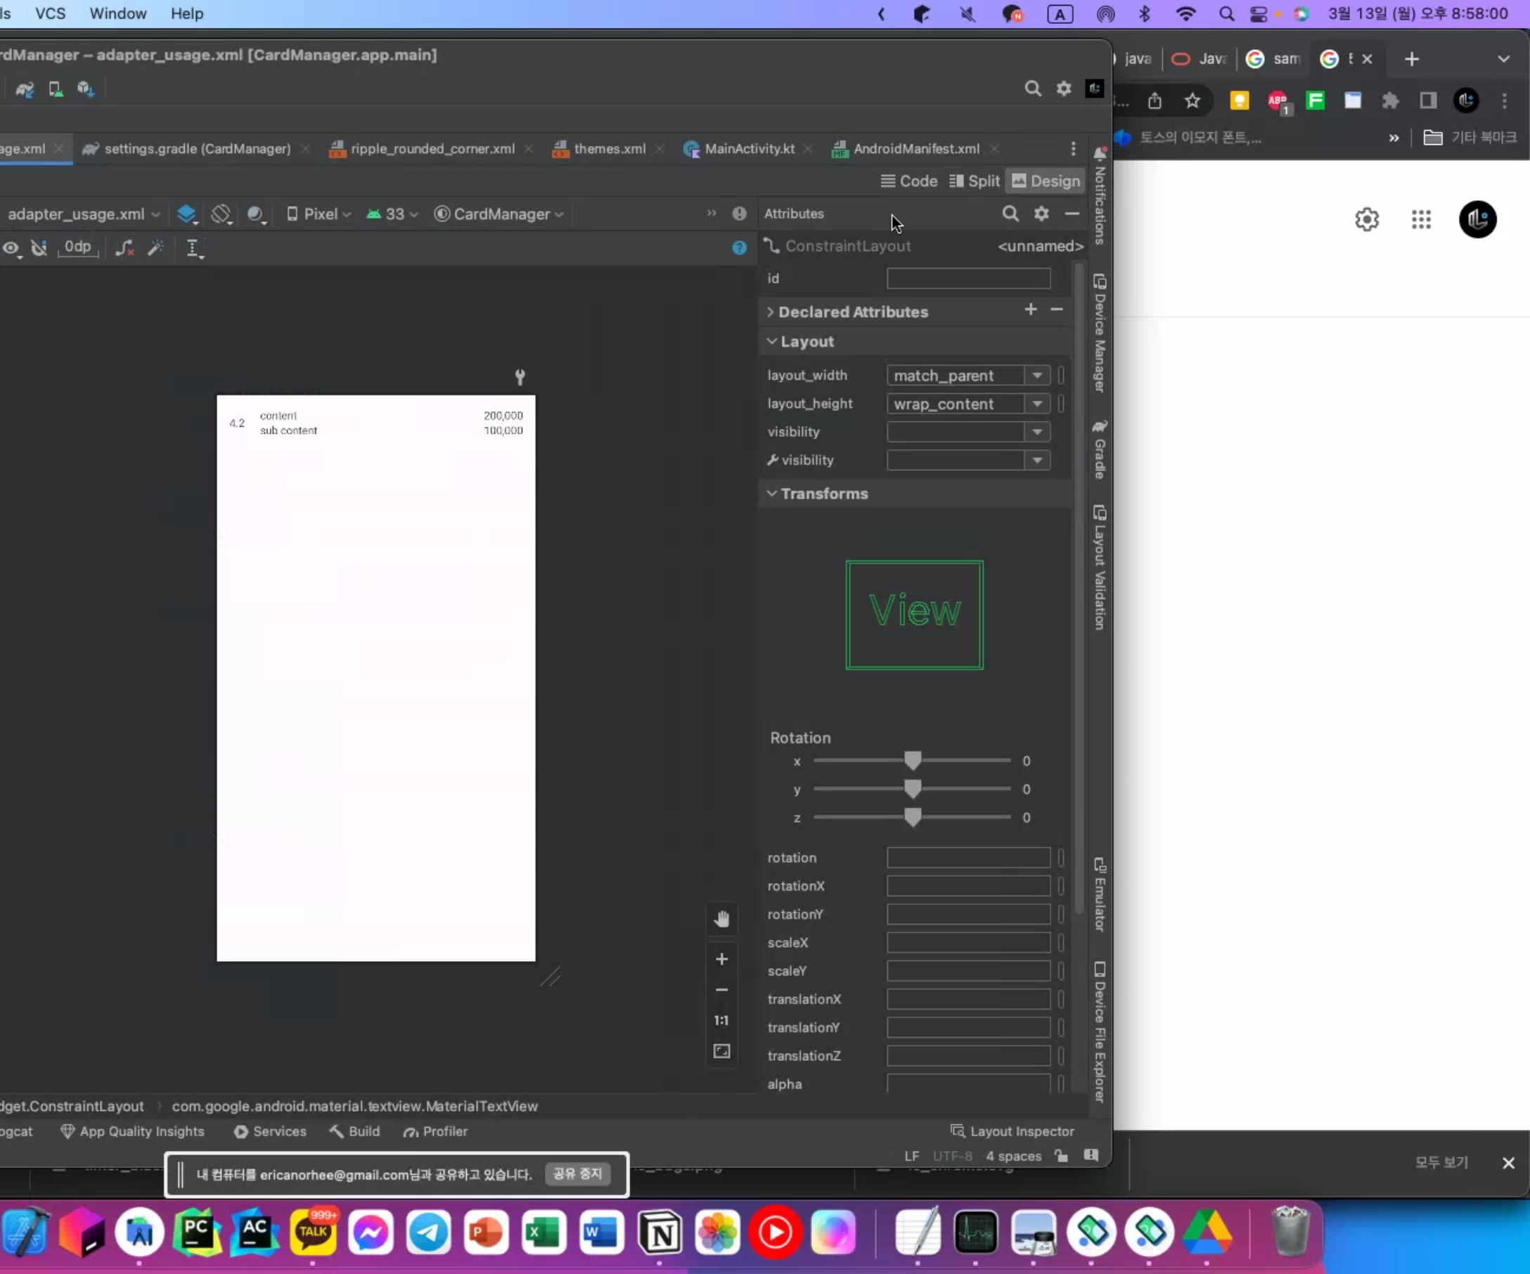Open the MainActivity.kt tab
The width and height of the screenshot is (1530, 1274).
tap(749, 148)
